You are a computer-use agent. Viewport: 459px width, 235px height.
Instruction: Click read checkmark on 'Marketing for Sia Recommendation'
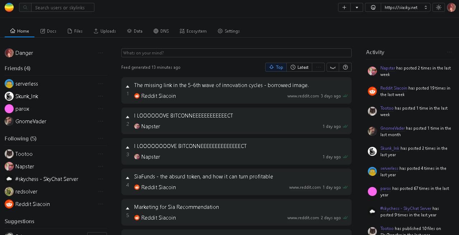click(x=345, y=218)
